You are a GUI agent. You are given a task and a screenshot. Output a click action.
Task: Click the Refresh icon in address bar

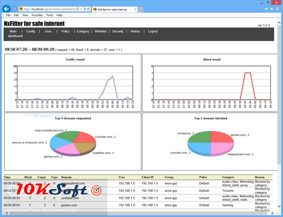pos(88,9)
